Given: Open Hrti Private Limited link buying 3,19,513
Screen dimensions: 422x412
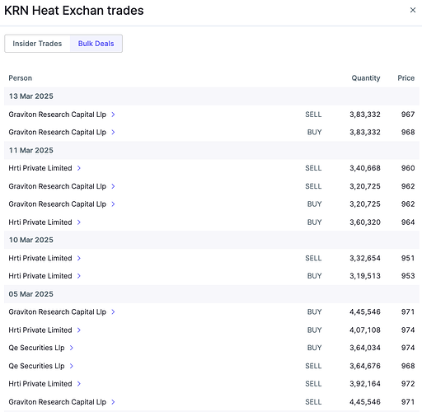Looking at the screenshot, I should [40, 276].
